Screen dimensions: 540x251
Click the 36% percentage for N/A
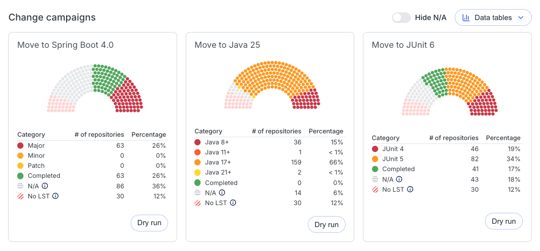(x=159, y=186)
